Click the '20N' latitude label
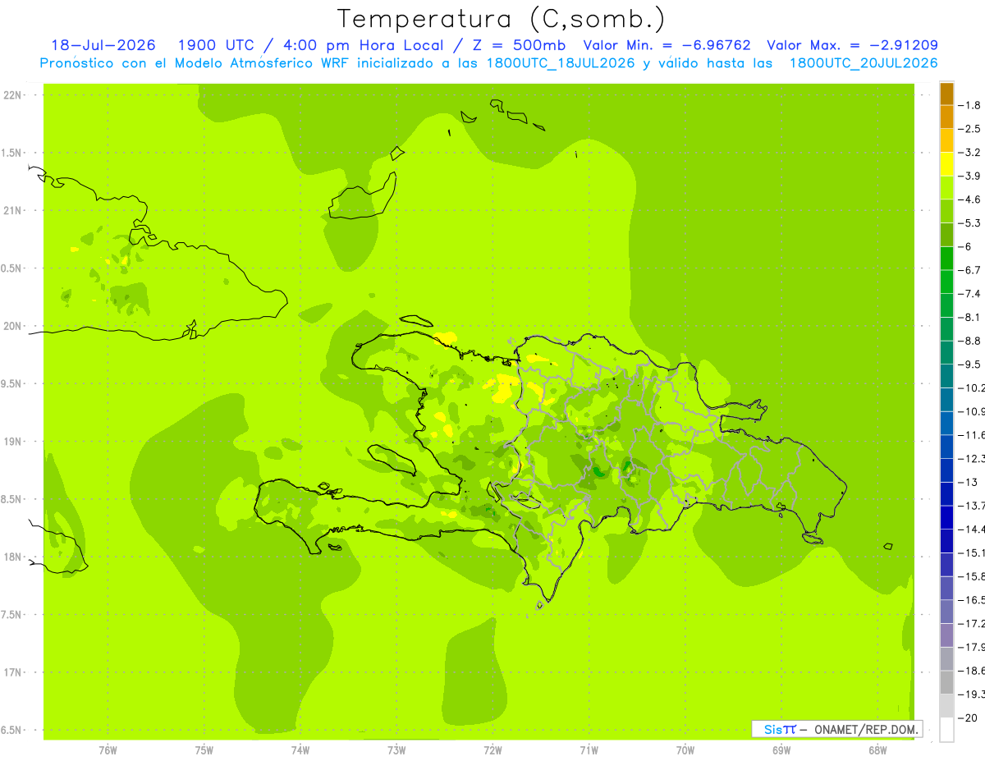 [12, 326]
